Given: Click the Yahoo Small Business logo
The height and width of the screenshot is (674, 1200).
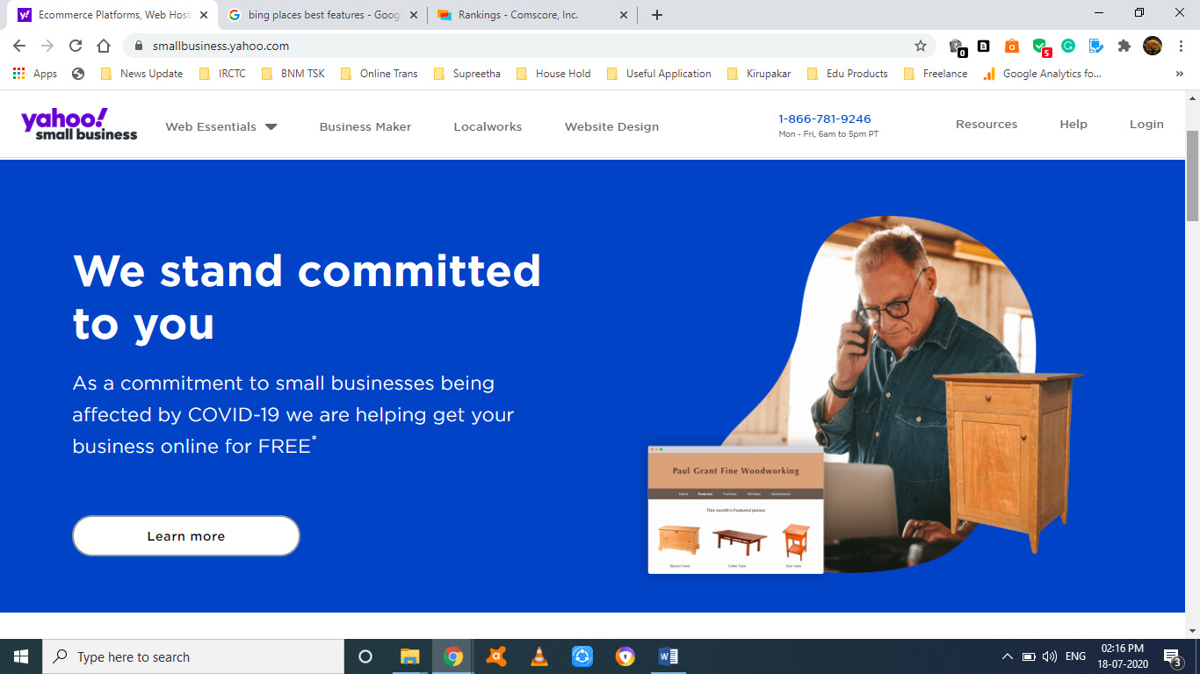Looking at the screenshot, I should (x=79, y=124).
